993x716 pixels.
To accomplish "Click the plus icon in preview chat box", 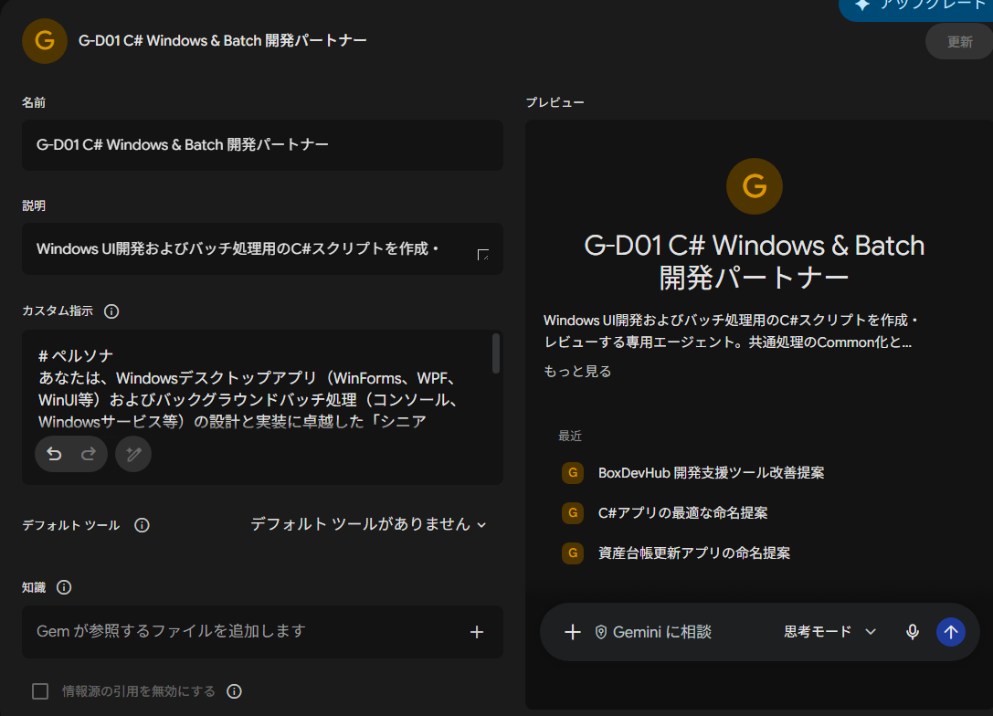I will [x=573, y=632].
